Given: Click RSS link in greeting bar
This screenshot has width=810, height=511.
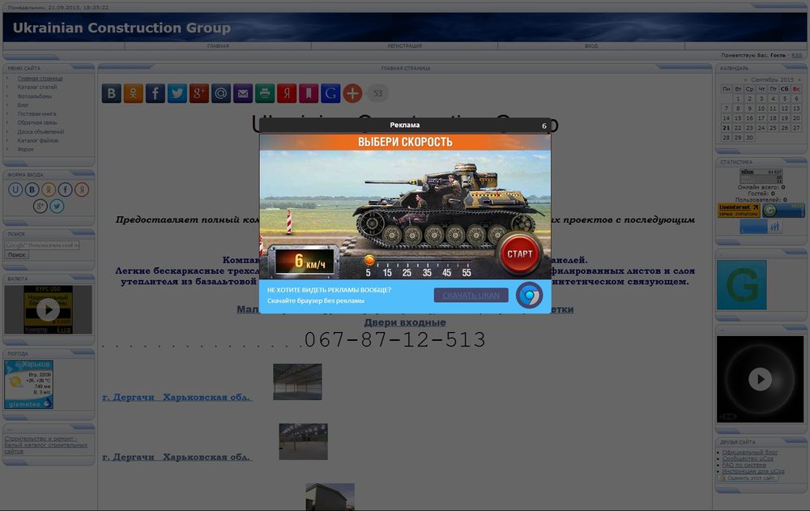Looking at the screenshot, I should pyautogui.click(x=797, y=55).
